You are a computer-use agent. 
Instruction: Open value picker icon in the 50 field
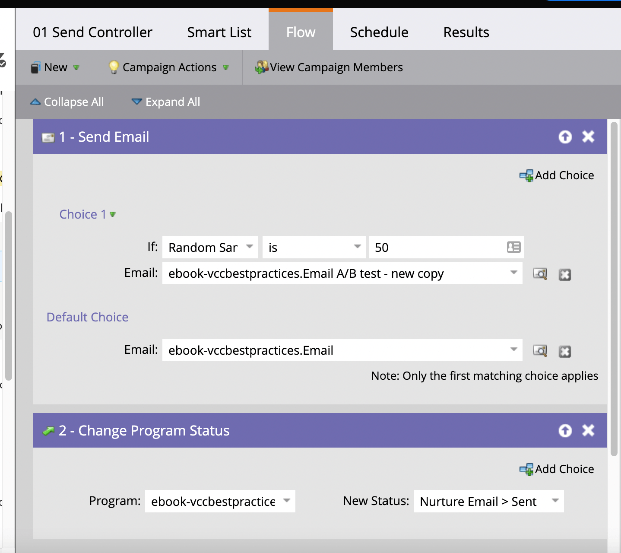[513, 247]
